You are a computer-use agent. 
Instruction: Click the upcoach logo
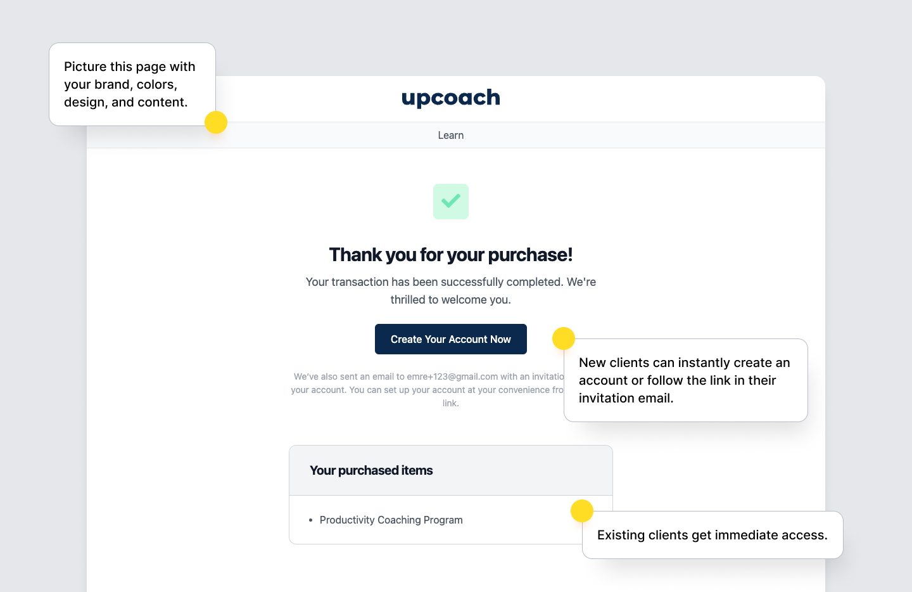click(450, 98)
